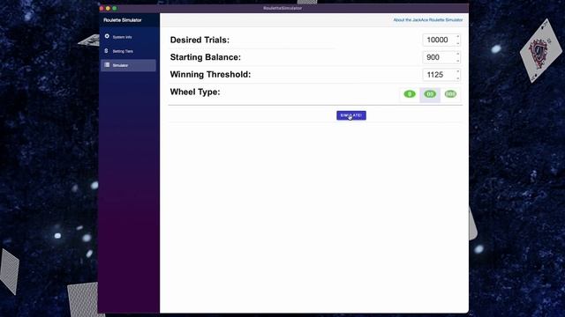565x317 pixels.
Task: Click the RouletteSimulator window title
Action: click(282, 8)
